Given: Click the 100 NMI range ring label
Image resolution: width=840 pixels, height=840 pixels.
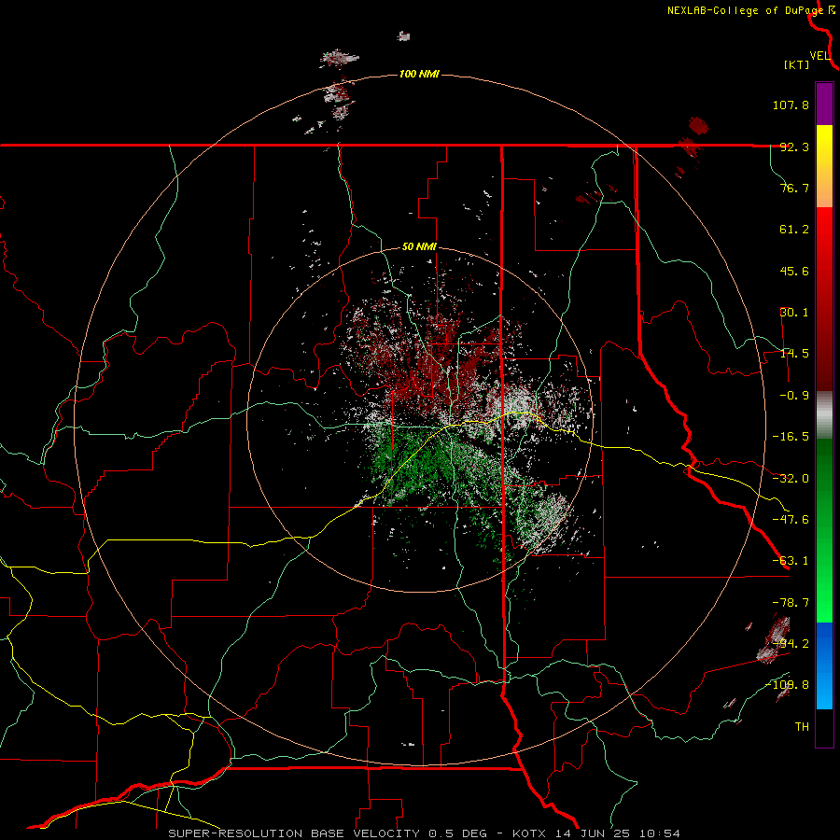Looking at the screenshot, I should point(419,74).
